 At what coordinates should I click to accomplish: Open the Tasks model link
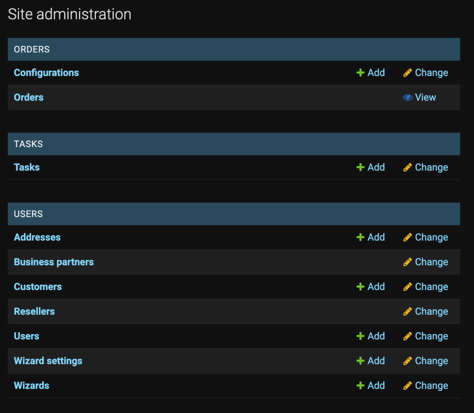27,167
